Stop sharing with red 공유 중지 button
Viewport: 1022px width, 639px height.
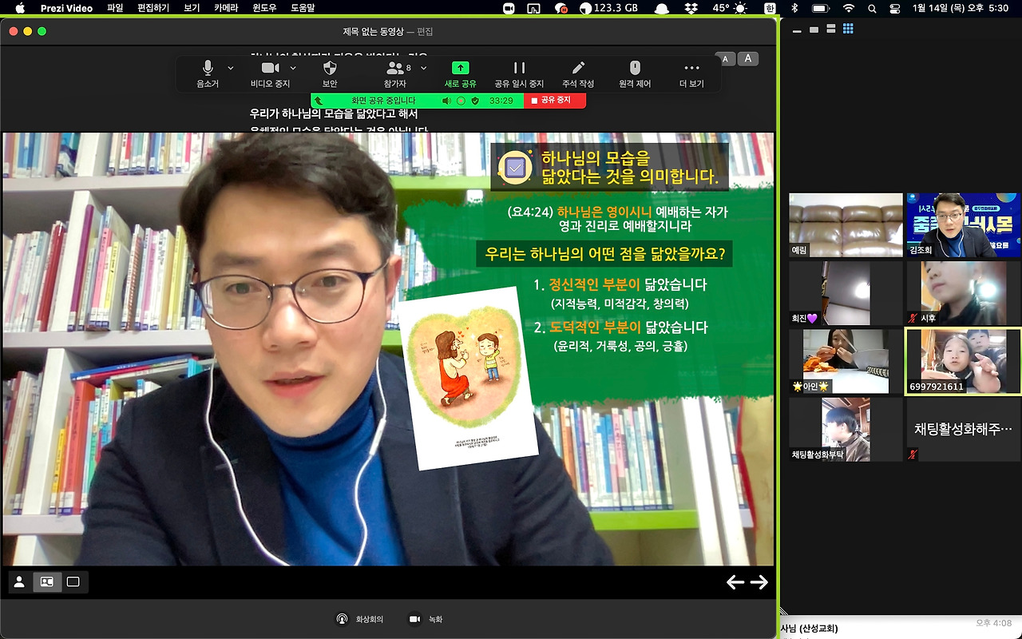pyautogui.click(x=555, y=101)
